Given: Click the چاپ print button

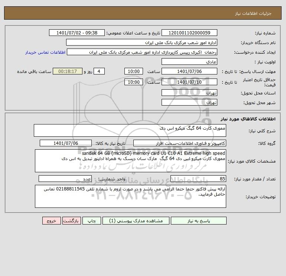Looking at the screenshot, I should pos(92,221).
